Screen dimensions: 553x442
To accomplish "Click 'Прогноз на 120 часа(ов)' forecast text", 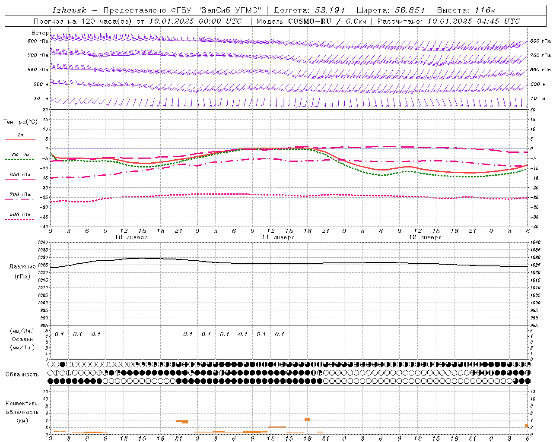I will point(83,21).
